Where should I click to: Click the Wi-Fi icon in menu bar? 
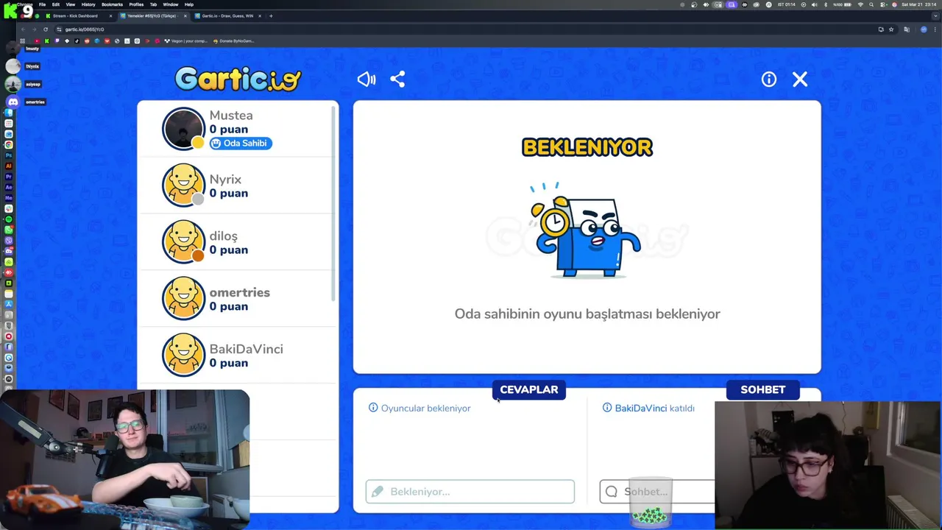click(860, 4)
